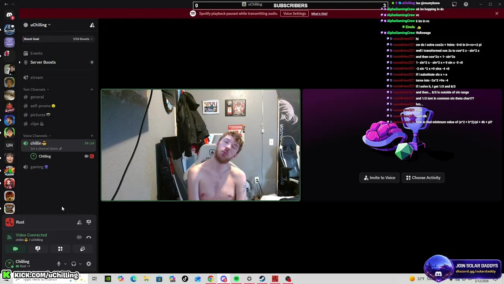Click Invite to Voice button
The image size is (504, 284).
[380, 178]
